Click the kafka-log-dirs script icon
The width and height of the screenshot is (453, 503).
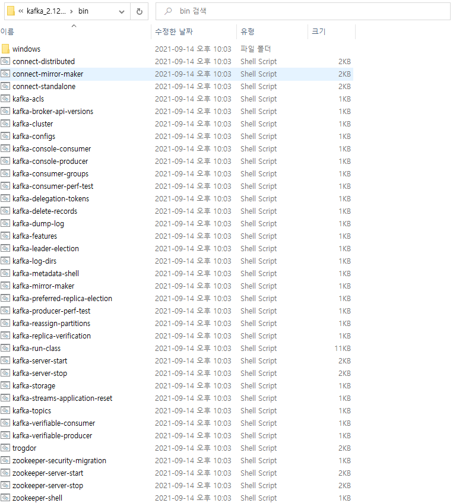5,261
